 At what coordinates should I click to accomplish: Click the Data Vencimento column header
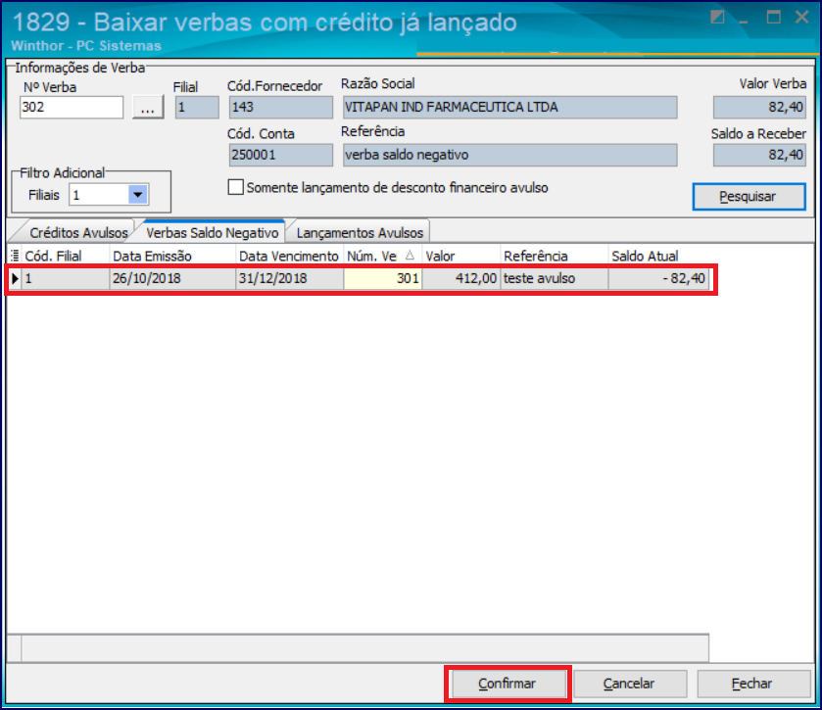point(289,256)
